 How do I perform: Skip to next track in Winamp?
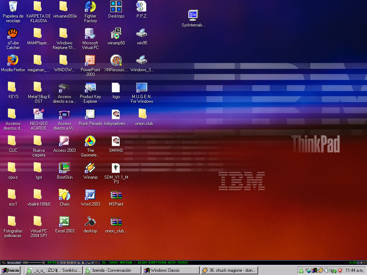[75, 262]
